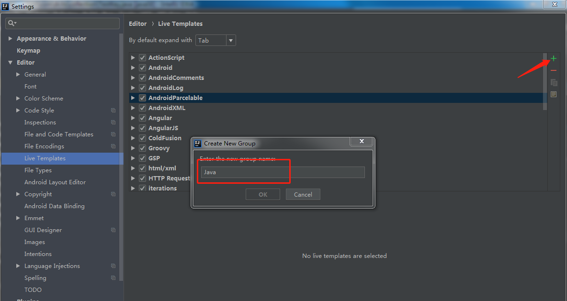Click the per-project icon beside Code Style
Screen dimensions: 567x301
113,110
